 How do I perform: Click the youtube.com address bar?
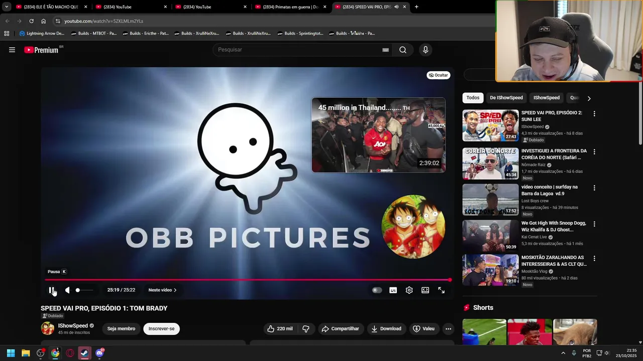271,21
